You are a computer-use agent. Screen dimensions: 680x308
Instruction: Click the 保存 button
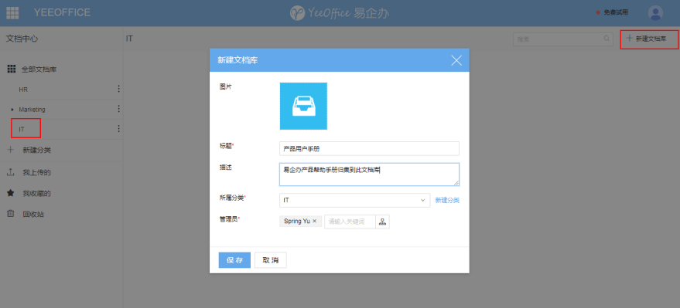[x=234, y=260]
